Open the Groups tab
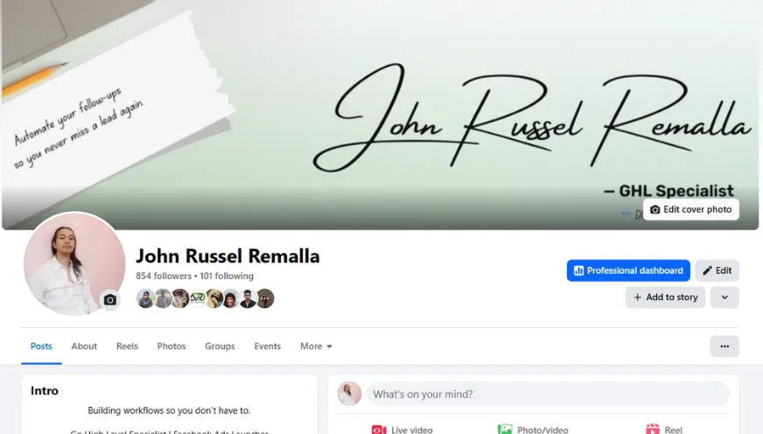Image resolution: width=763 pixels, height=434 pixels. (x=220, y=346)
